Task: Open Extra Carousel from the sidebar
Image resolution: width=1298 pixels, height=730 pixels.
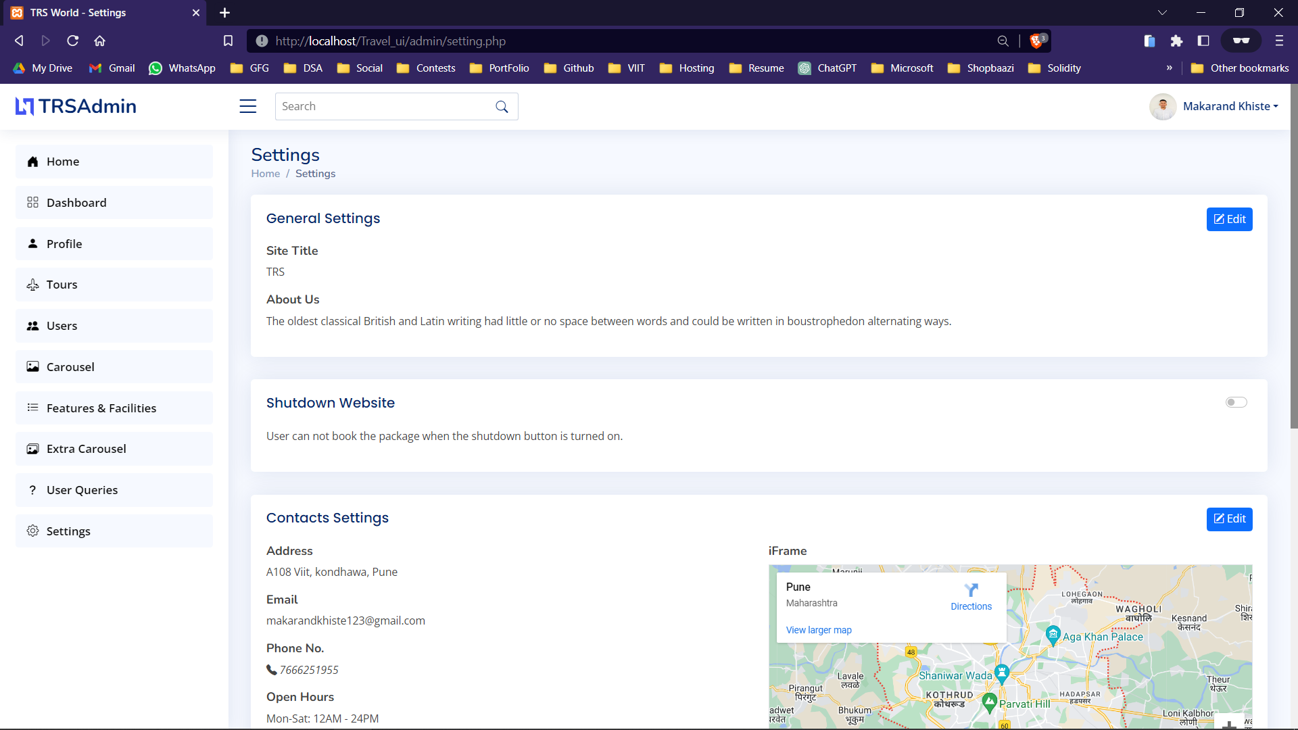Action: [x=114, y=449]
